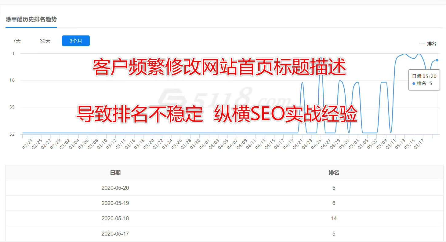Click the tooltip showing 日期:05/20
The image size is (446, 242).
point(424,79)
